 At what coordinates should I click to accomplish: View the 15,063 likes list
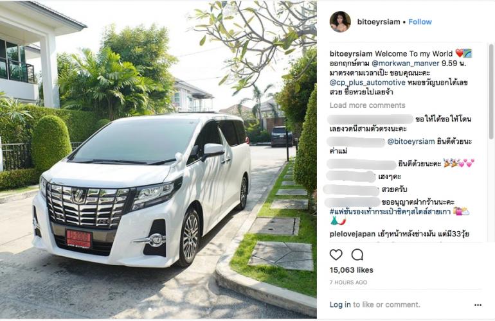[x=352, y=270]
